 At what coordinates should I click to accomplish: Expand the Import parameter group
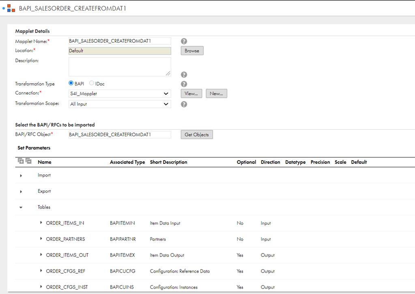(x=21, y=176)
